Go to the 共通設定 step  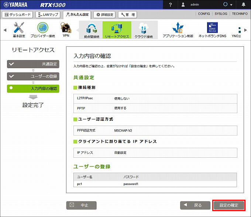[33, 64]
